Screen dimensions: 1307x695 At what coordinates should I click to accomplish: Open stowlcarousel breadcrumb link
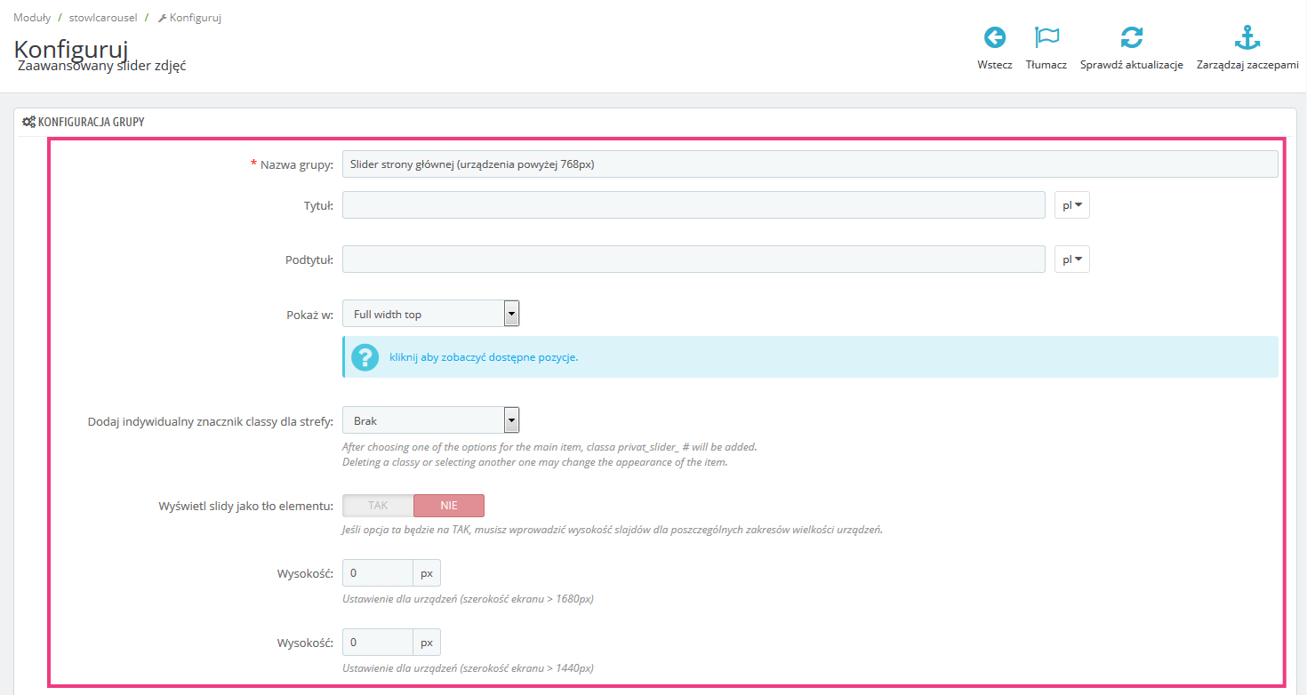point(103,18)
